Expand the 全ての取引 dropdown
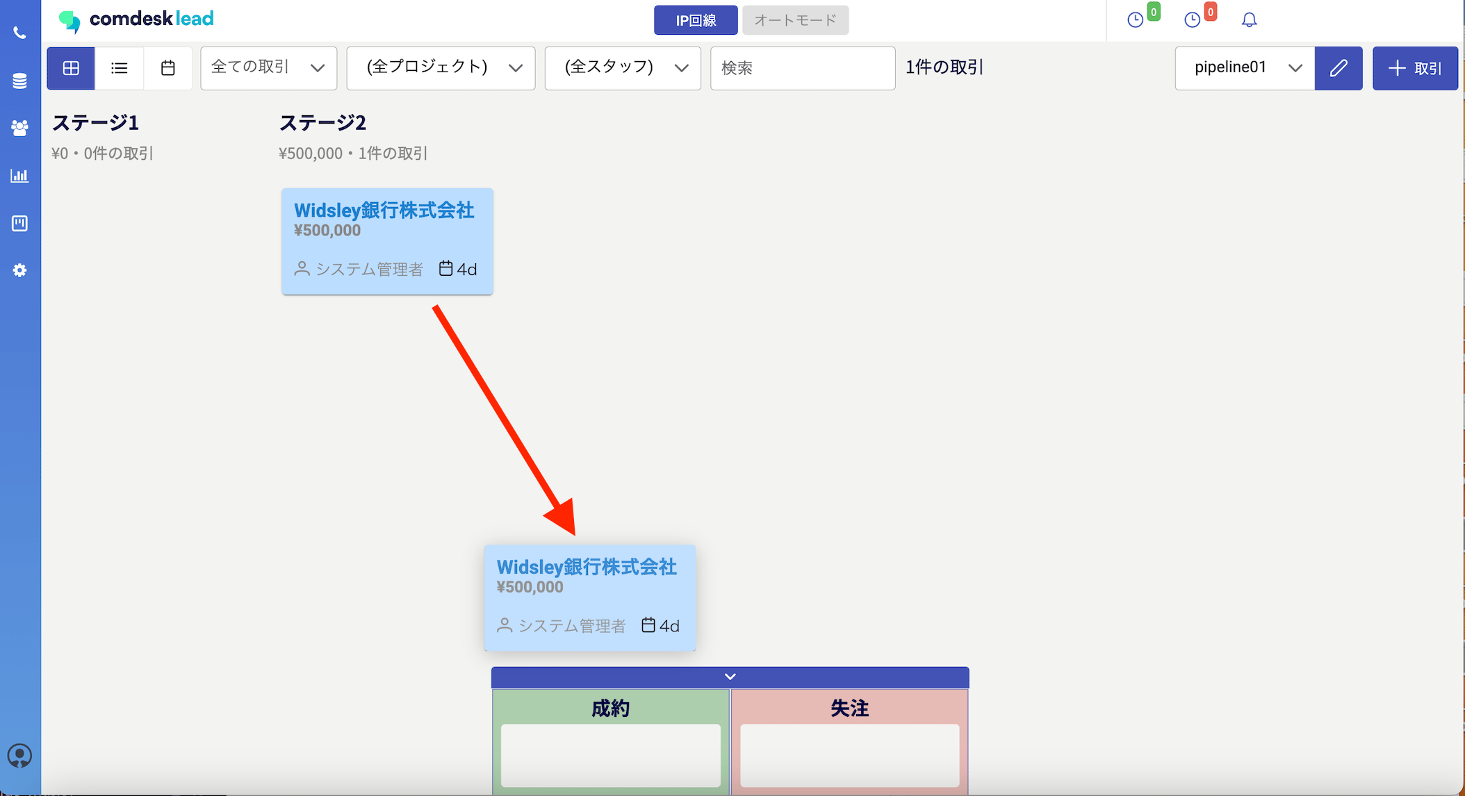The image size is (1465, 796). (x=269, y=68)
